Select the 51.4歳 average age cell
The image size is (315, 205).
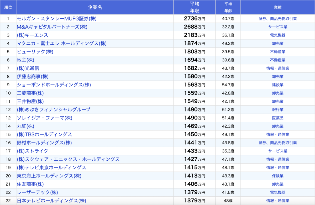228,118
